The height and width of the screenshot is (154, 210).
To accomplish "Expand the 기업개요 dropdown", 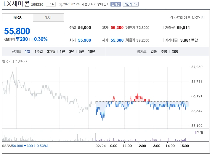I will [x=131, y=4].
